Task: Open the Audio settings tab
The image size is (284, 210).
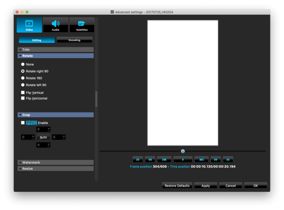Action: click(55, 25)
